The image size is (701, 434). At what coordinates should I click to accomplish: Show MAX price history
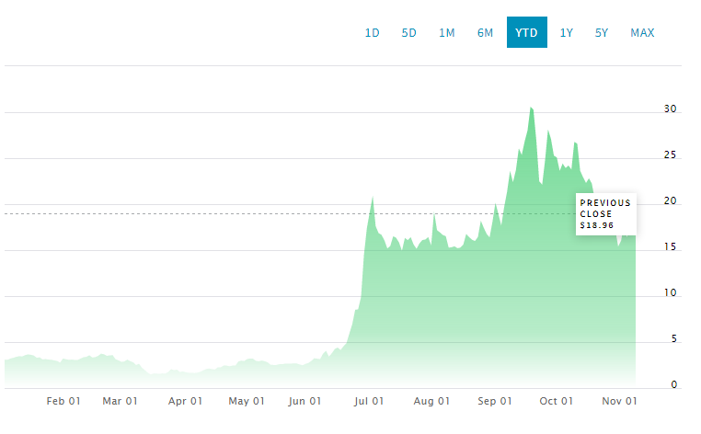point(642,33)
